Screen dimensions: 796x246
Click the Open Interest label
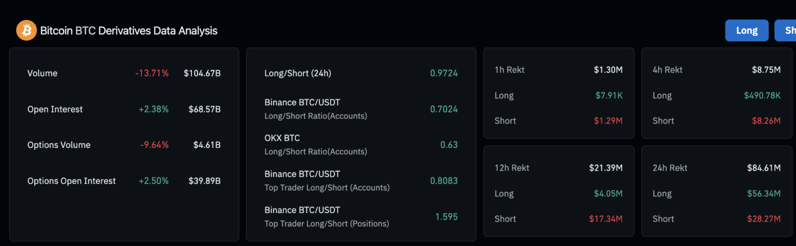click(55, 110)
